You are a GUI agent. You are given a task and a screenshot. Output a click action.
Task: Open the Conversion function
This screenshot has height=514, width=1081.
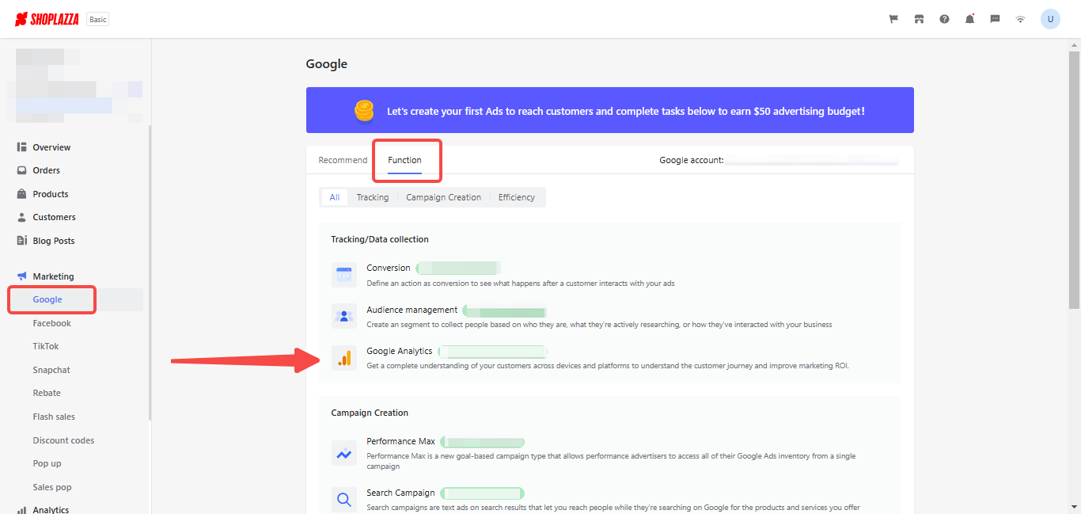point(389,268)
